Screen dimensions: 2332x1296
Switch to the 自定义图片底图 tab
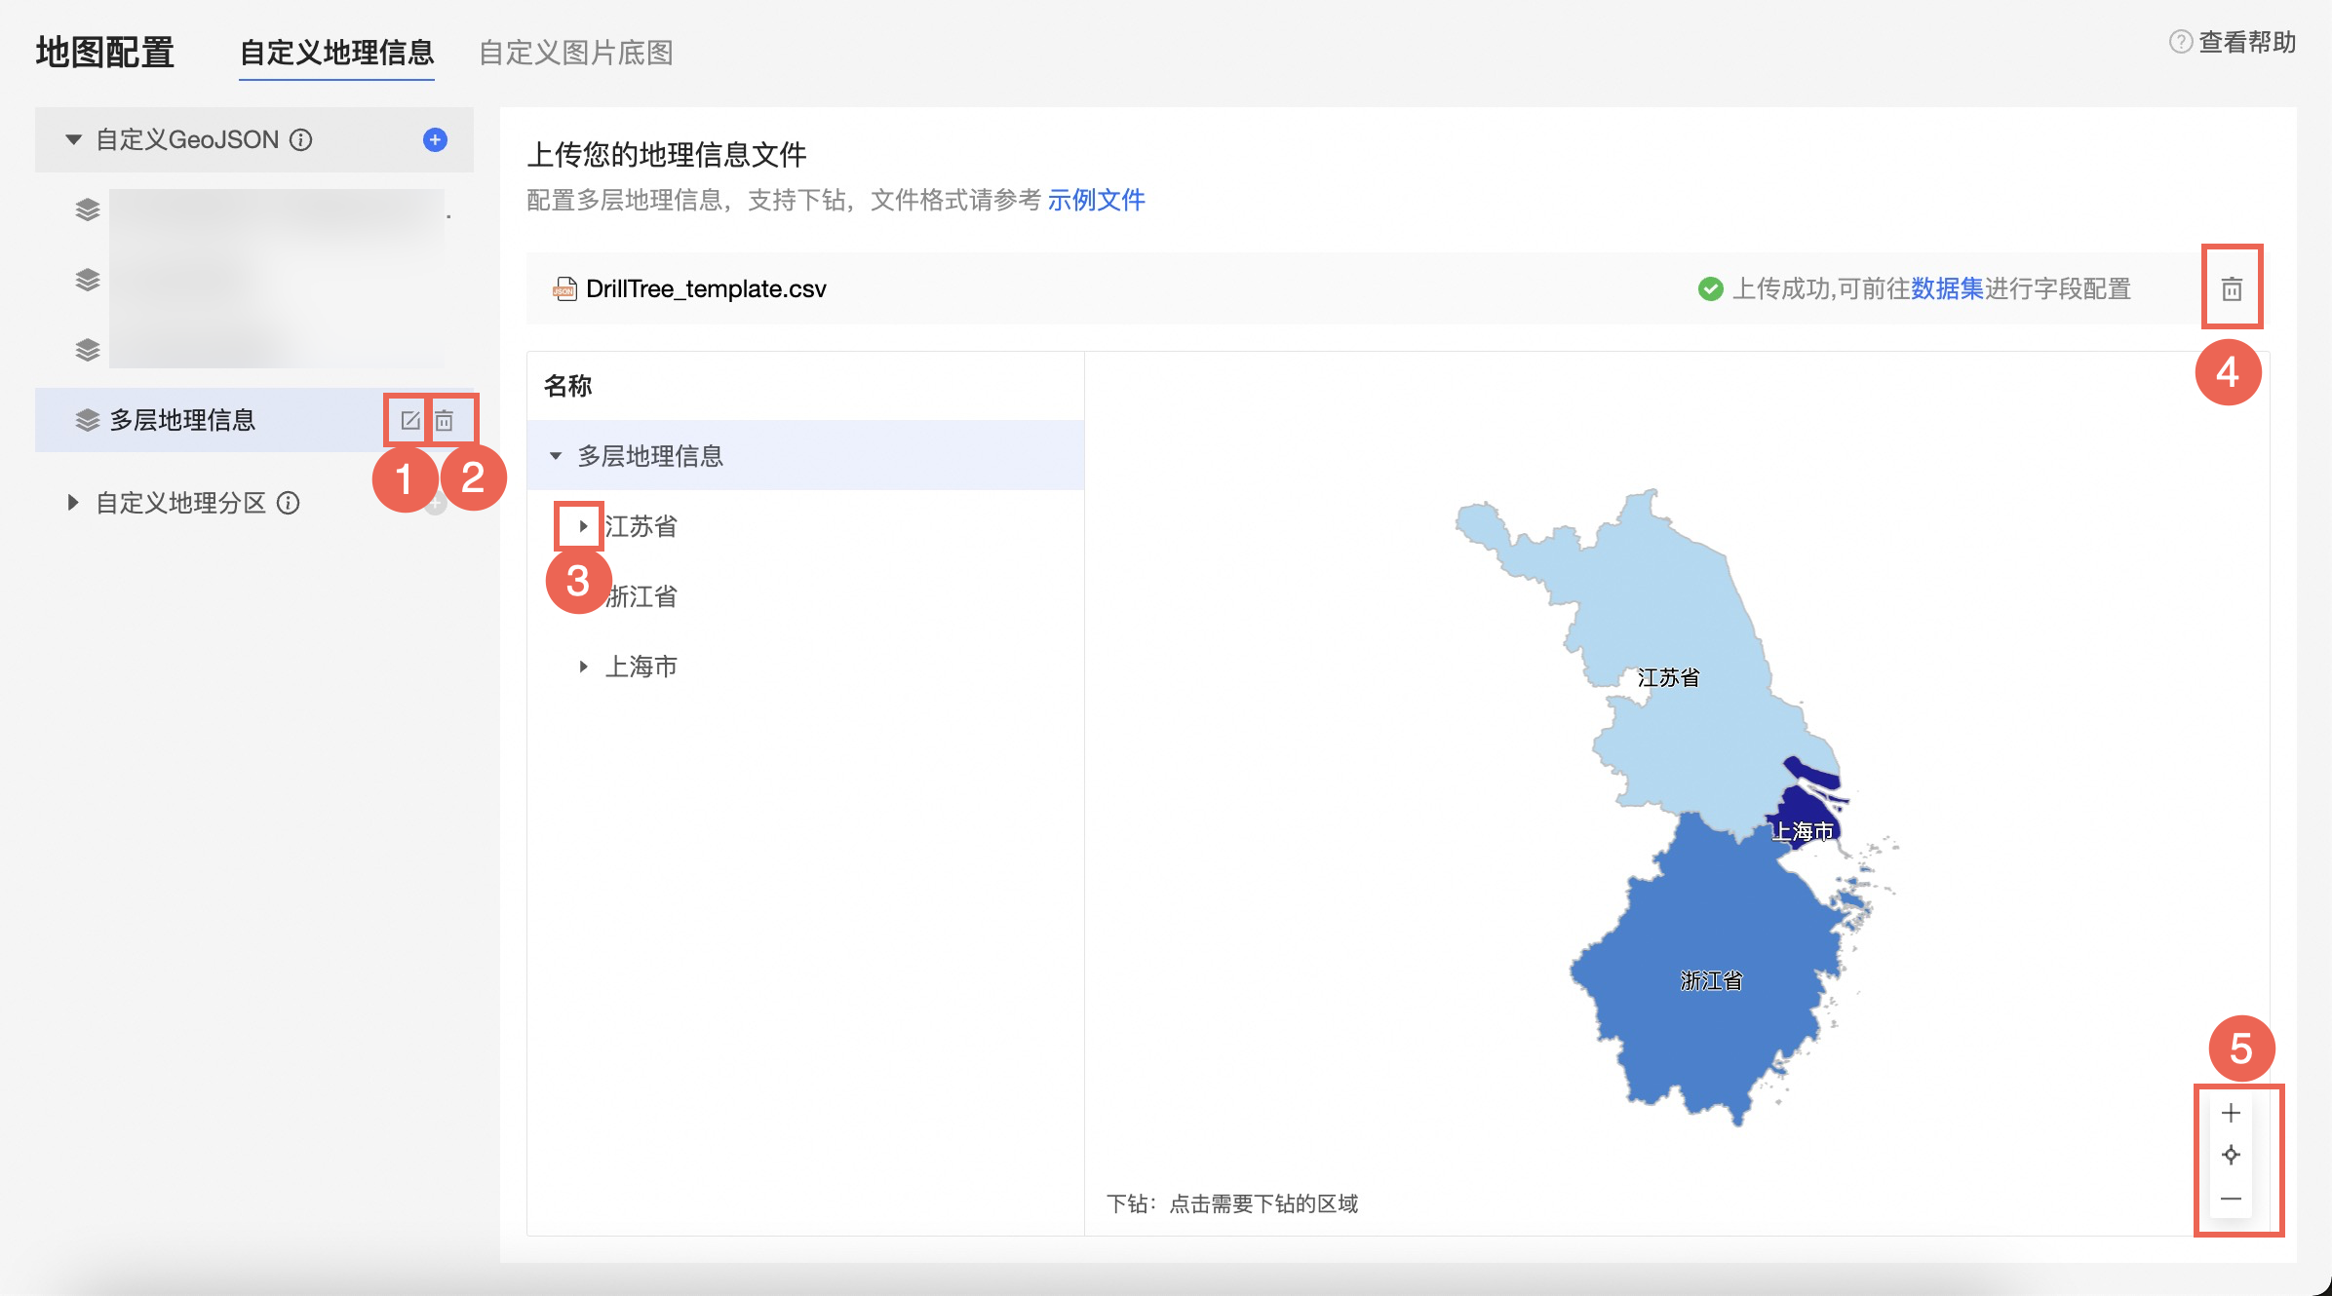pos(575,53)
